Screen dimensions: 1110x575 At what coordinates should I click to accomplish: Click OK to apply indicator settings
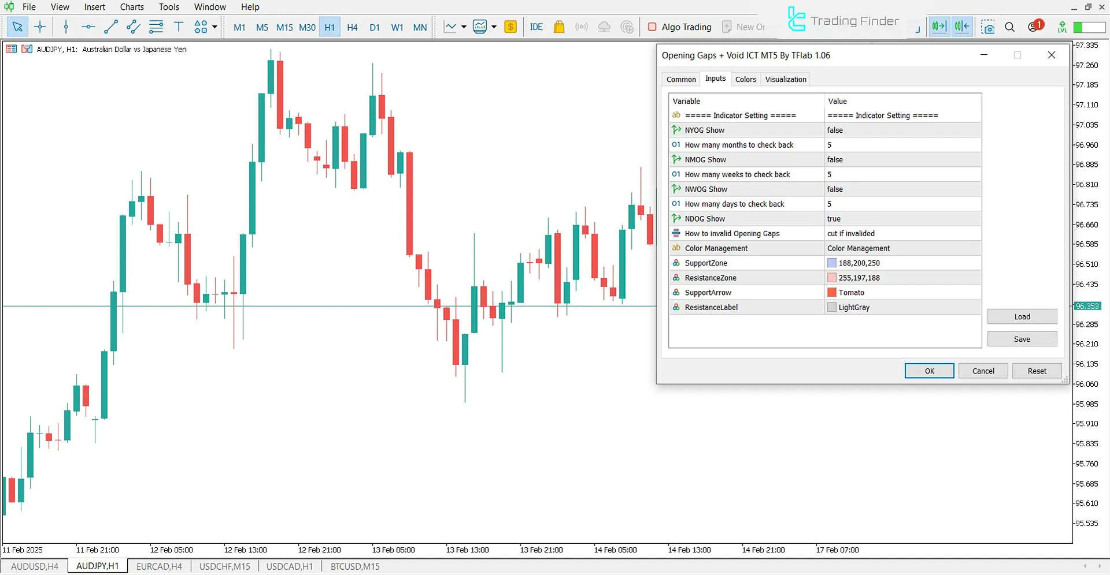[x=929, y=371]
